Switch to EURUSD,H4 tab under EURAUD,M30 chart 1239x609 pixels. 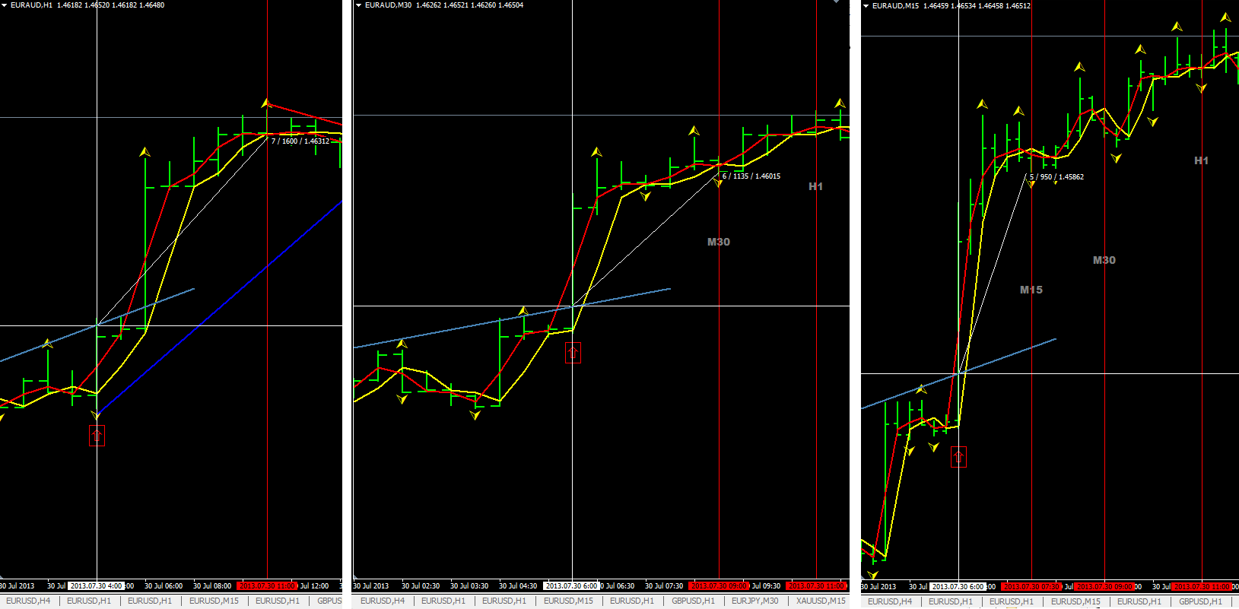[x=383, y=601]
